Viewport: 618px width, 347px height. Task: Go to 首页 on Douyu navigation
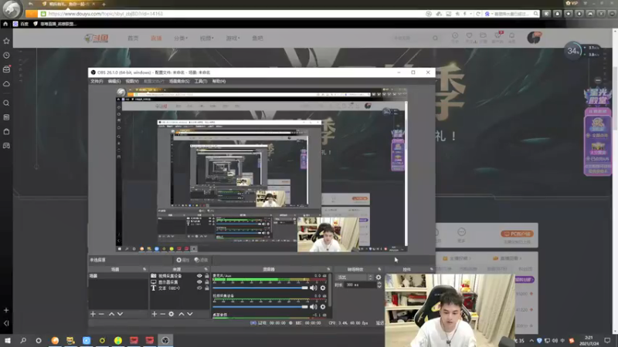point(133,38)
